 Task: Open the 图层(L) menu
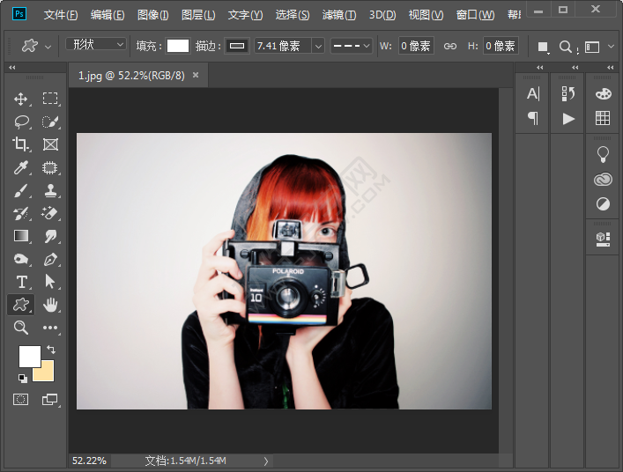198,15
